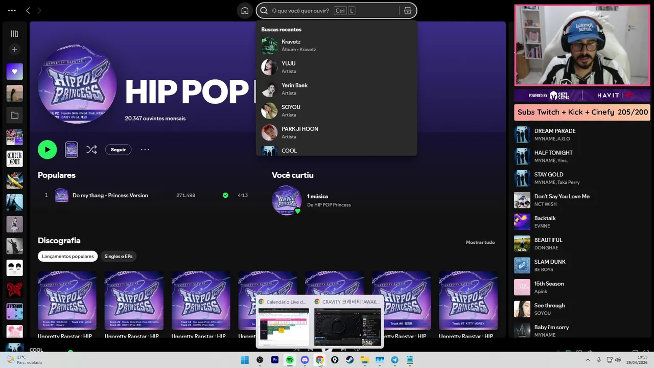Open Liked Songs heart playlist
Image resolution: width=654 pixels, height=368 pixels.
(14, 72)
